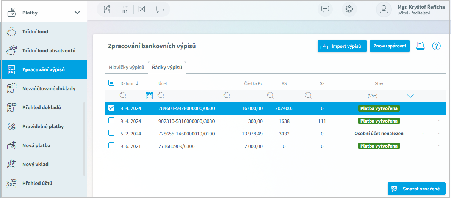This screenshot has height=198, width=451.
Task: Open the messages chat icon
Action: 325,9
